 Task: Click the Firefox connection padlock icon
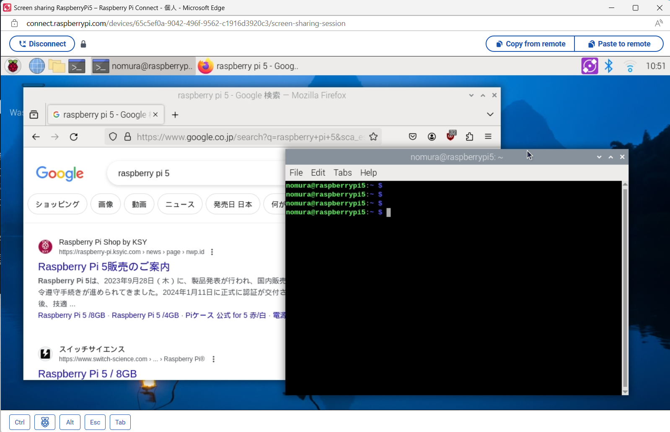pos(128,137)
